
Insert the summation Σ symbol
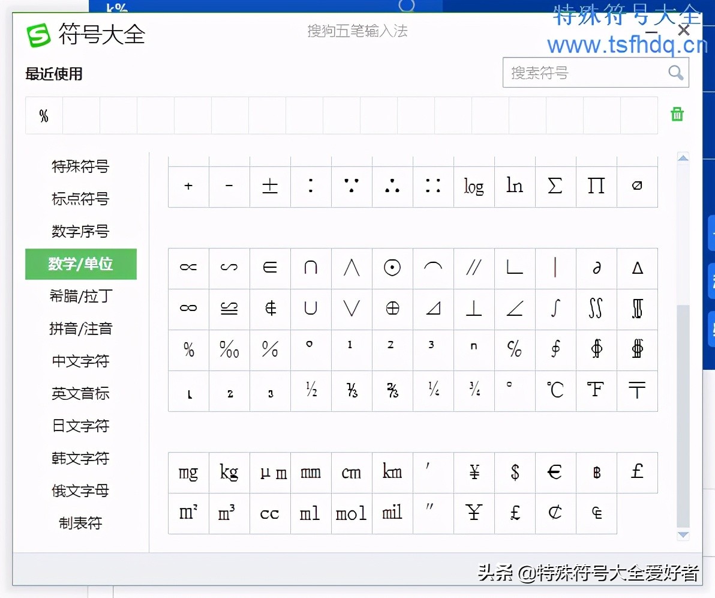point(555,186)
